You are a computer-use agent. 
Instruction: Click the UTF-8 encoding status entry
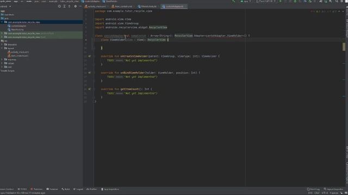pos(325,193)
